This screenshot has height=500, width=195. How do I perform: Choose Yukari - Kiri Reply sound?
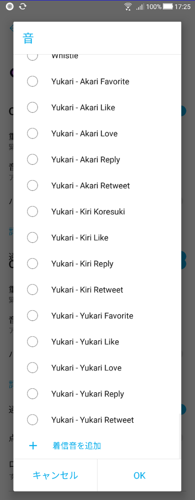tap(97, 264)
